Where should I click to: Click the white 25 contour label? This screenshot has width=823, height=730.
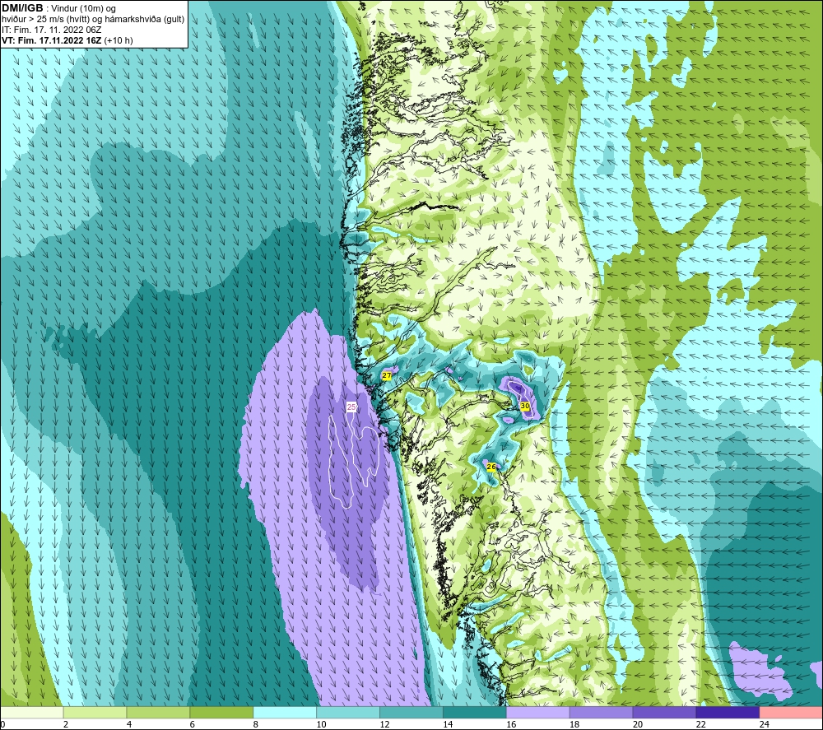pos(351,407)
